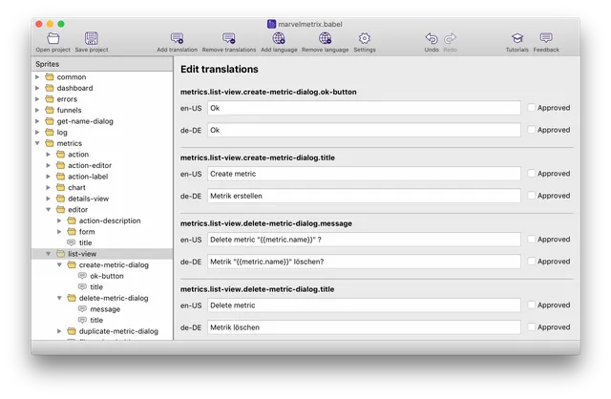Approve de-DE 'Metrik ... löschen?' message
The image size is (611, 399).
click(531, 261)
